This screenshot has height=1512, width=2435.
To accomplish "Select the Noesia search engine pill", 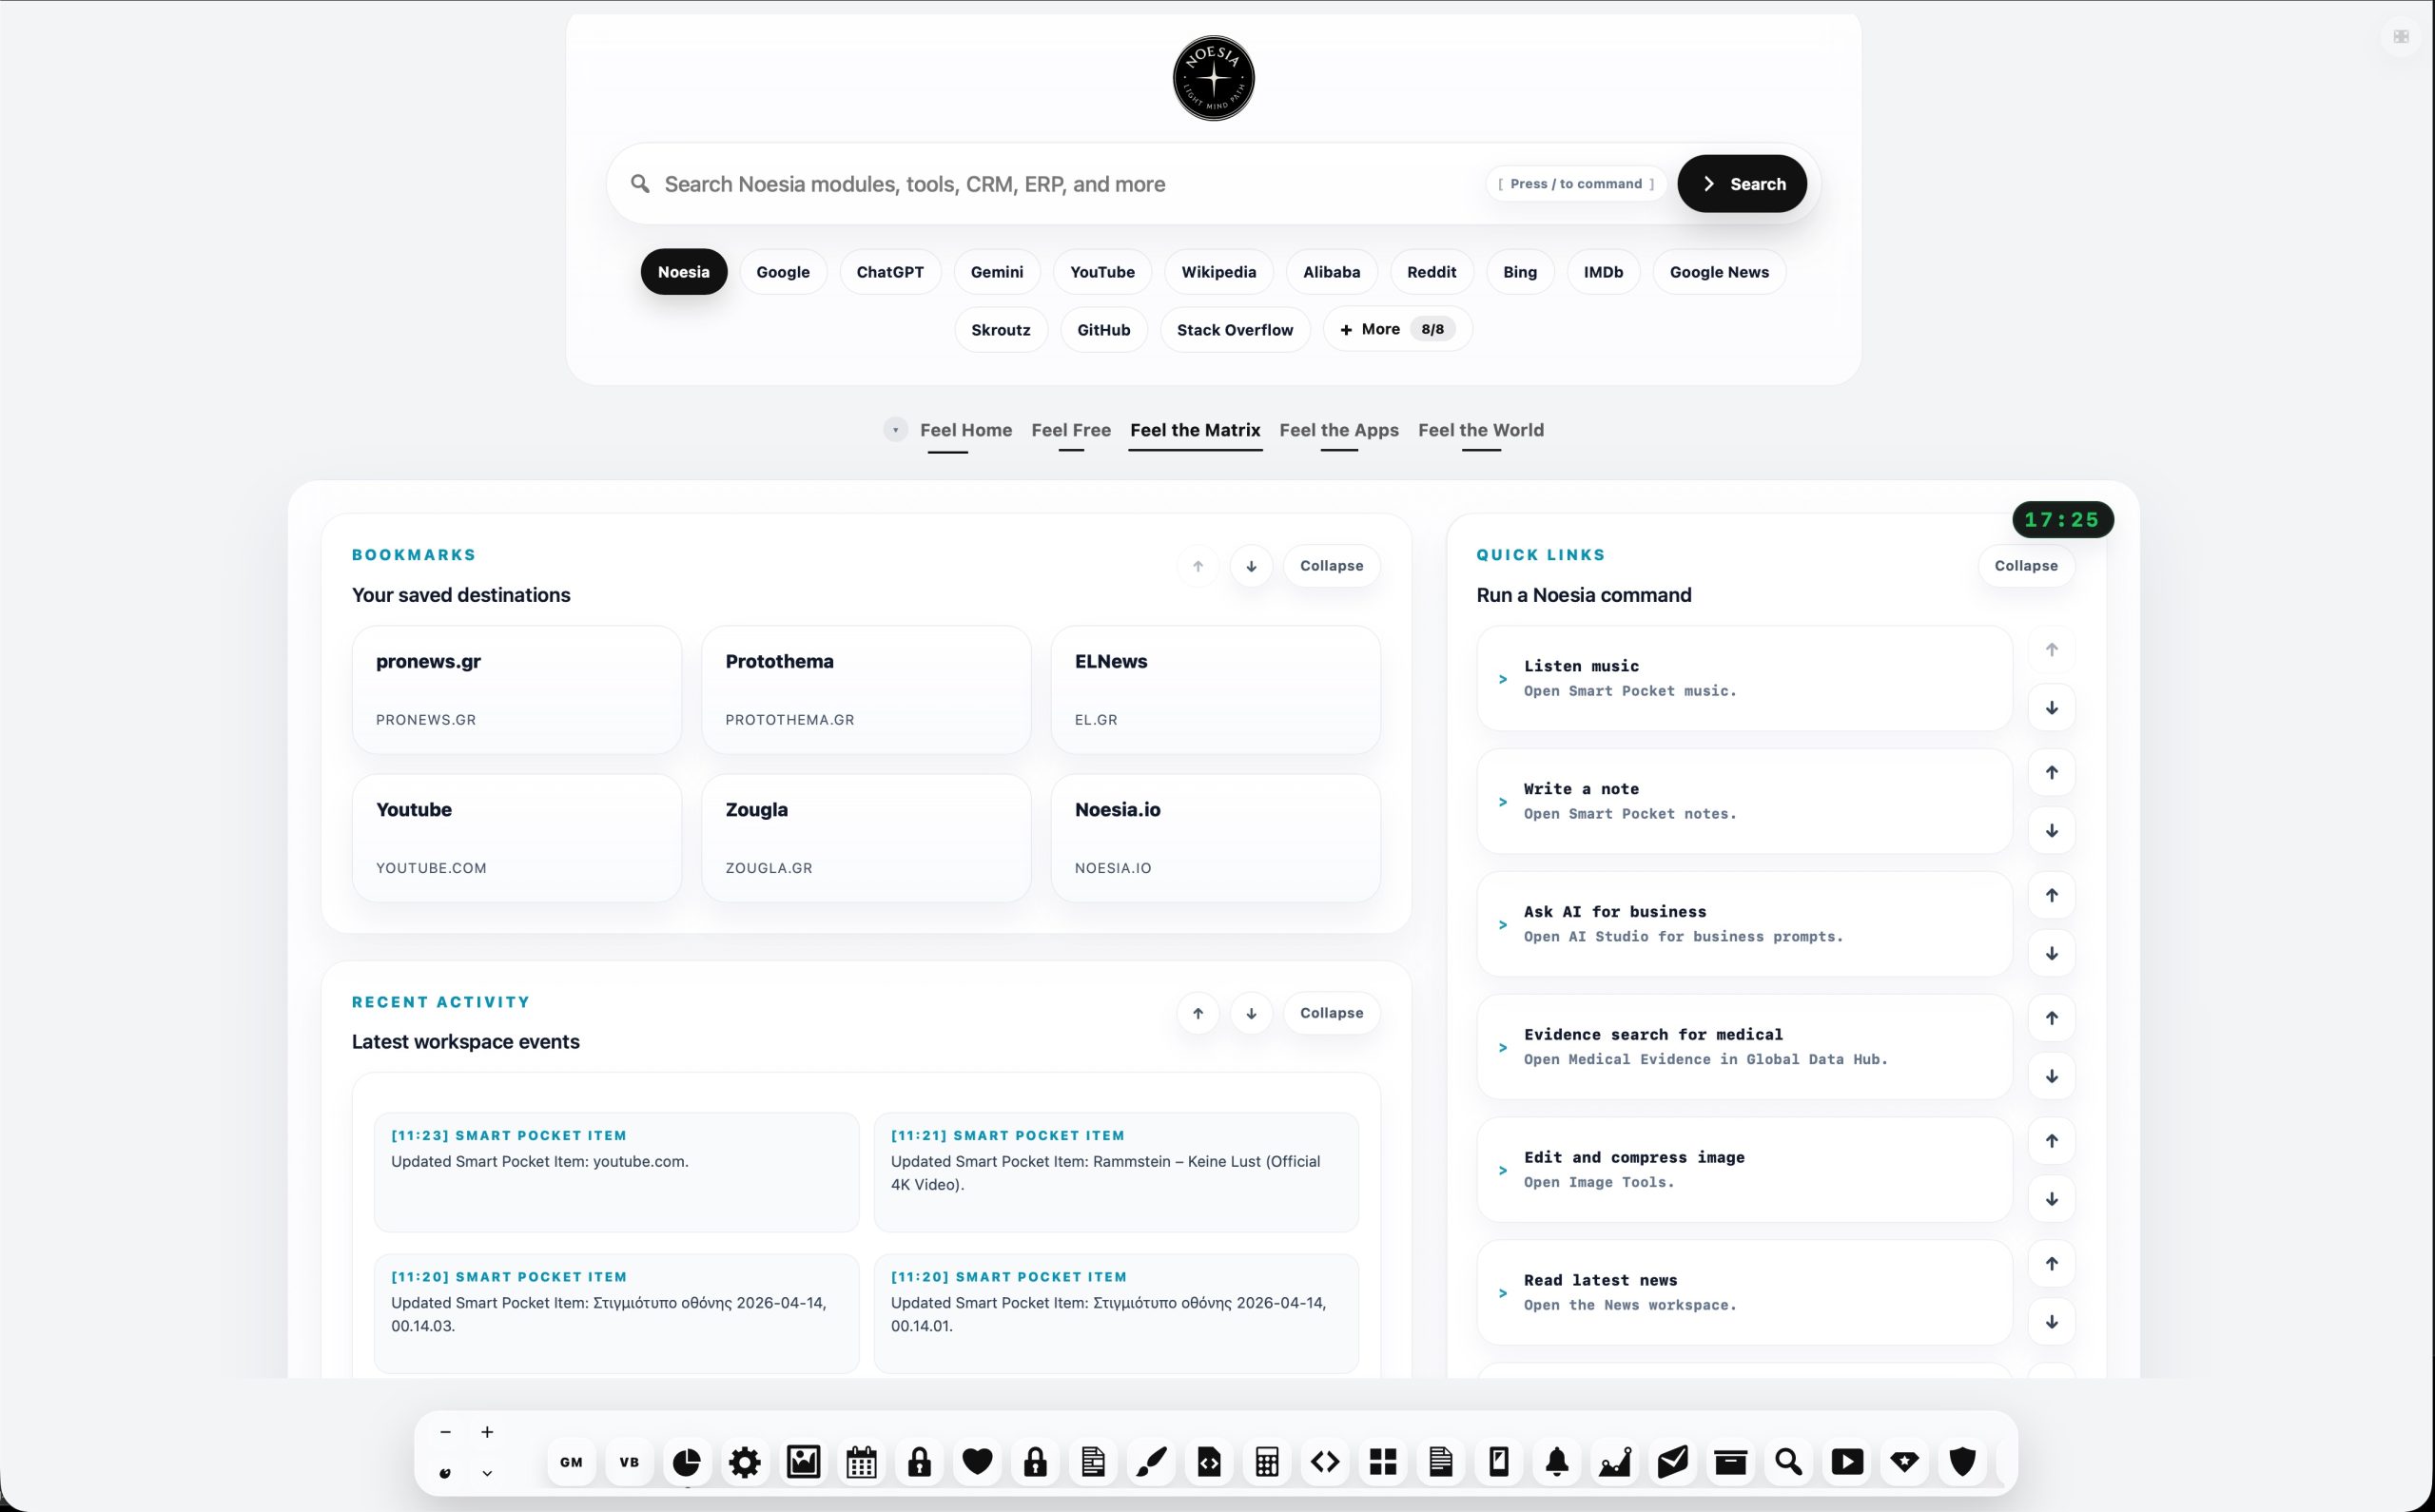I will click(x=684, y=272).
